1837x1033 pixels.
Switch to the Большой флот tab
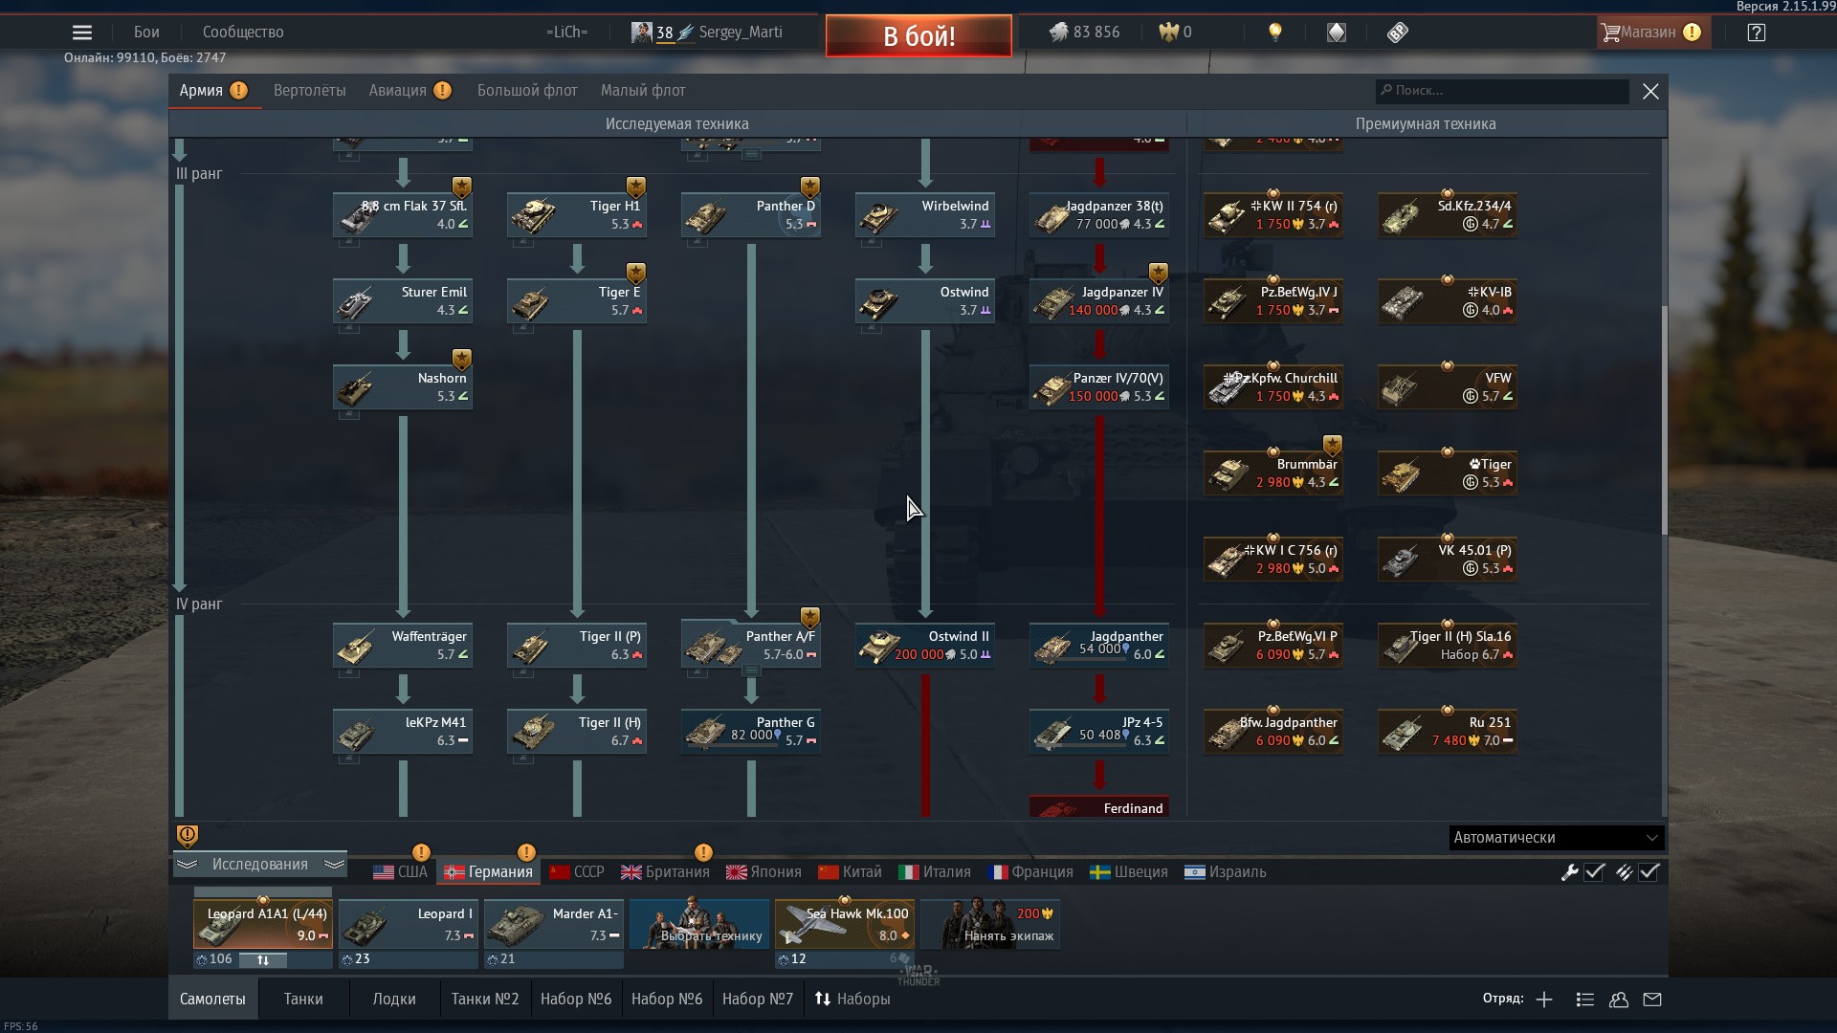527,91
